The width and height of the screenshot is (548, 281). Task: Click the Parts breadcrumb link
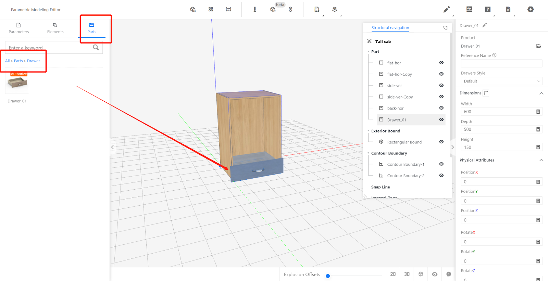[x=18, y=61]
